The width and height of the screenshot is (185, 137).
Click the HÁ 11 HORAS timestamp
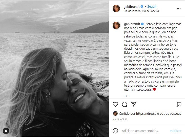120,120
